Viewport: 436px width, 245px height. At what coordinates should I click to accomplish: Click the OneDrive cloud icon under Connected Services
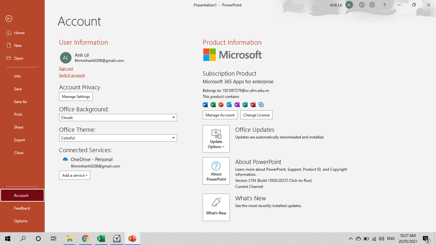coord(65,160)
